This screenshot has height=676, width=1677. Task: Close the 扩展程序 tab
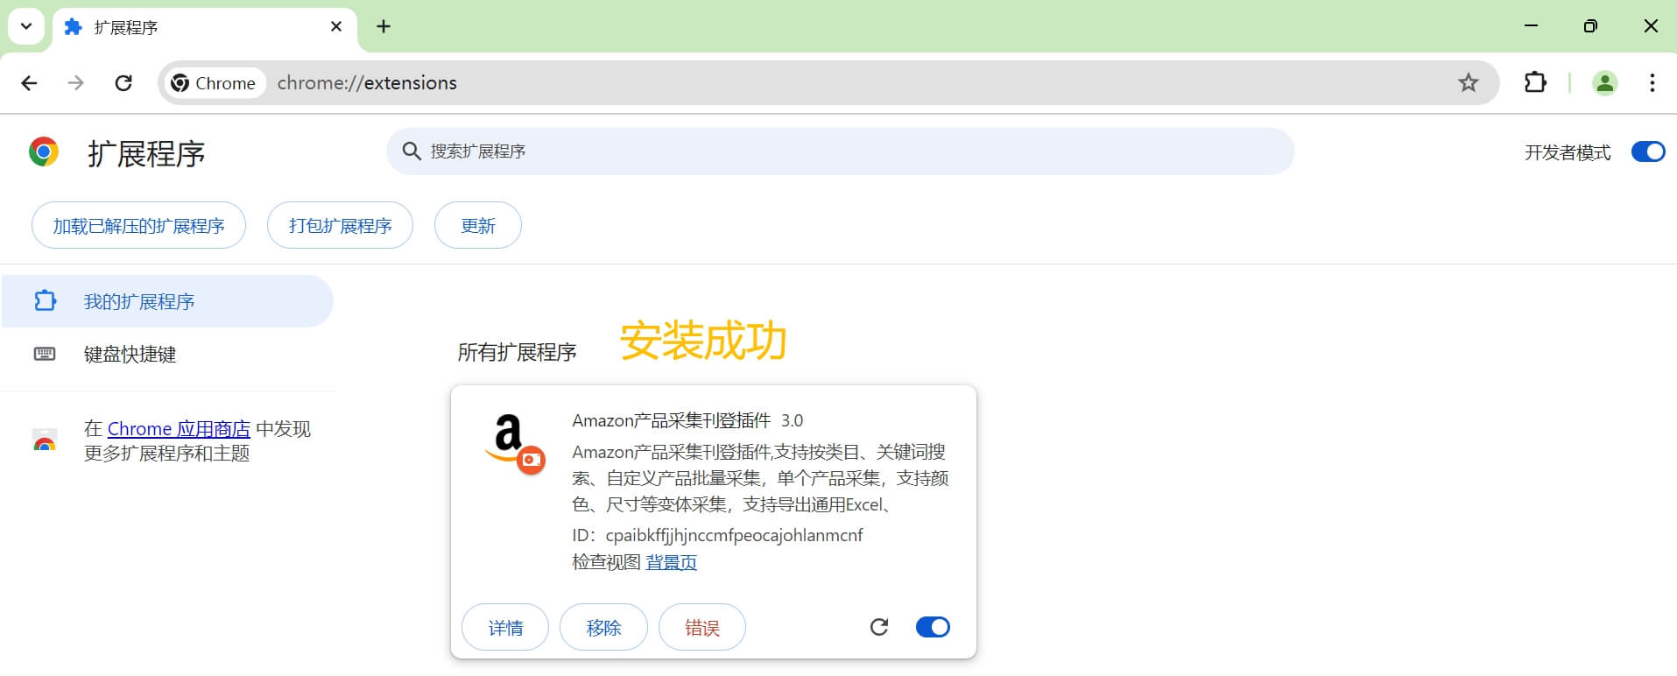click(x=336, y=27)
